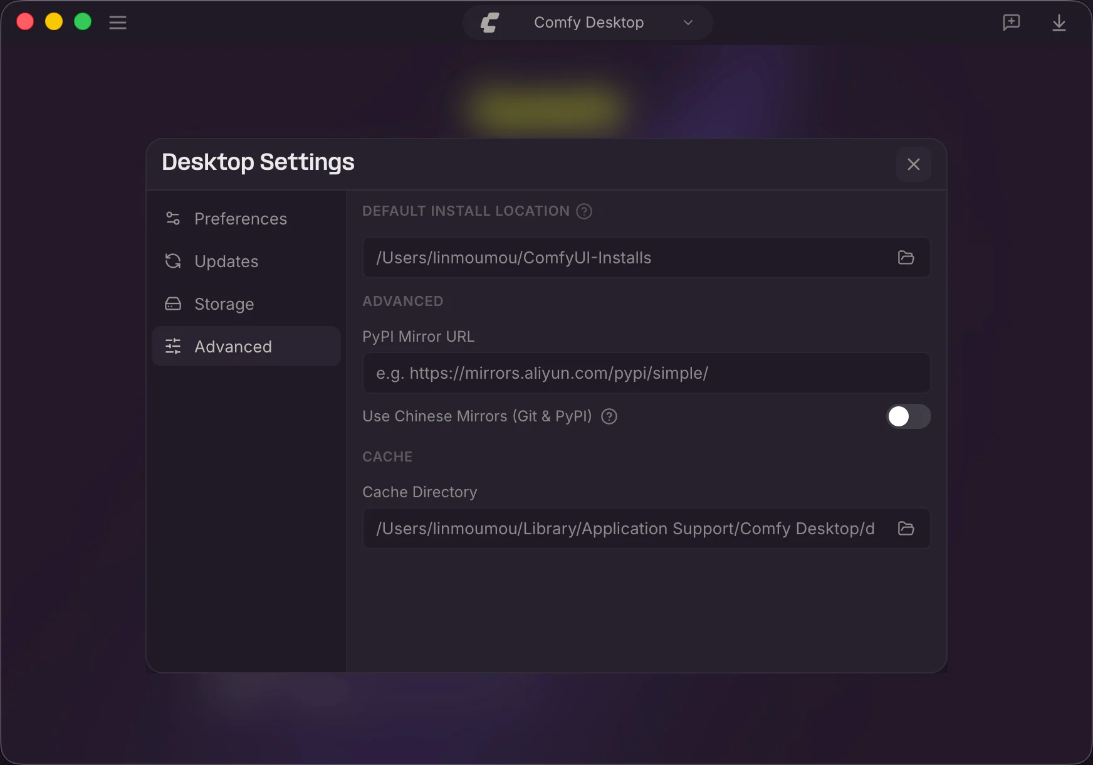Click the Cache Directory label
The width and height of the screenshot is (1093, 765).
[x=420, y=492]
